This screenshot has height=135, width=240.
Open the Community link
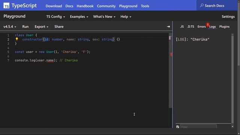point(106,6)
